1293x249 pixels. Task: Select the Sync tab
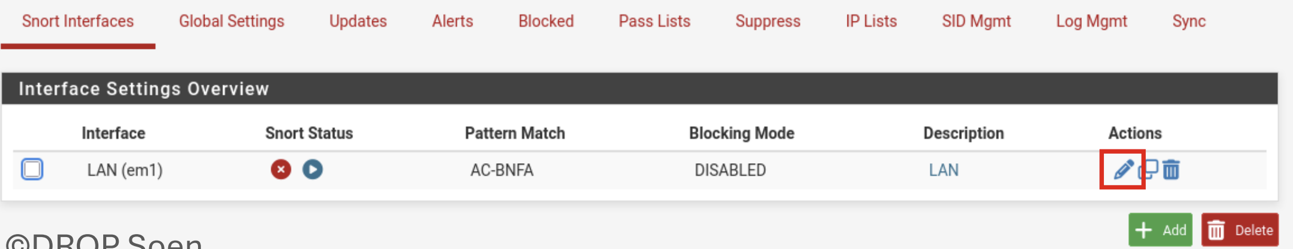tap(1189, 21)
